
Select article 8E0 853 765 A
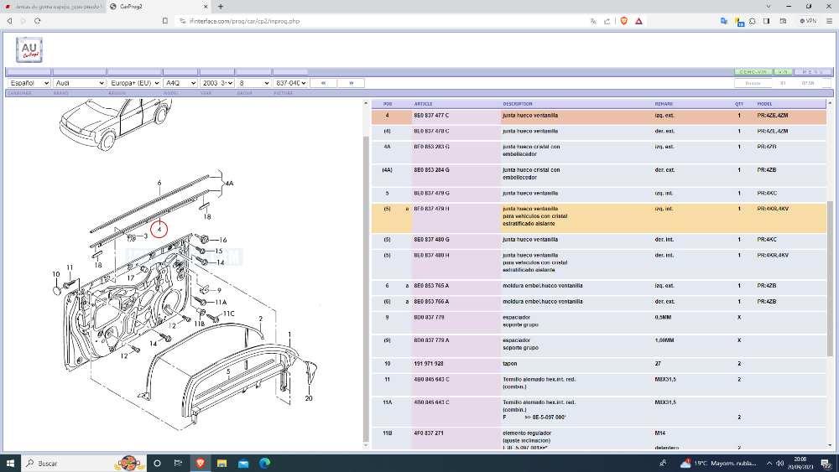(x=431, y=286)
